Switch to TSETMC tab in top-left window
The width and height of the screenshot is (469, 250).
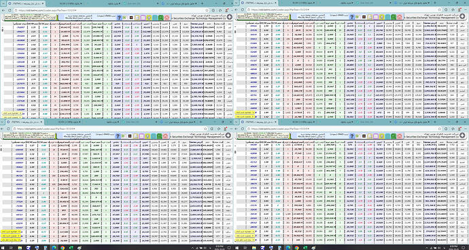click(x=27, y=3)
